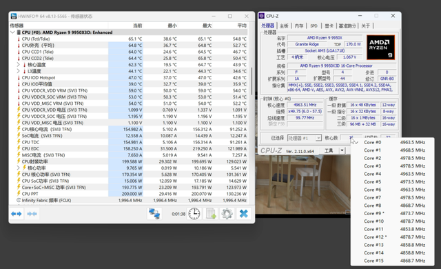Click the AMD Ryzen 9 logo in CPU-Z
The width and height of the screenshot is (441, 269).
pyautogui.click(x=380, y=48)
